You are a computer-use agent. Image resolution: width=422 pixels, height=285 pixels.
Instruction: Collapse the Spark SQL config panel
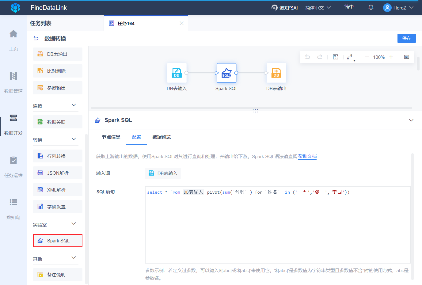pos(411,120)
